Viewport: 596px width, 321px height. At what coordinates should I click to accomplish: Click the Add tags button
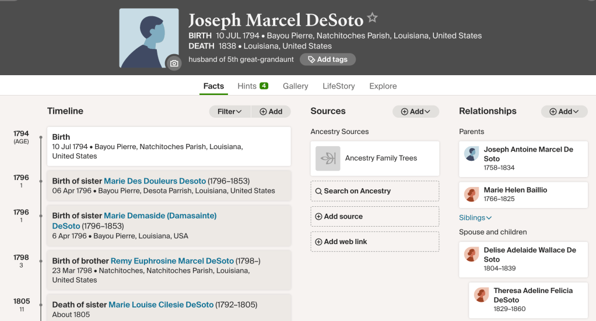click(328, 59)
